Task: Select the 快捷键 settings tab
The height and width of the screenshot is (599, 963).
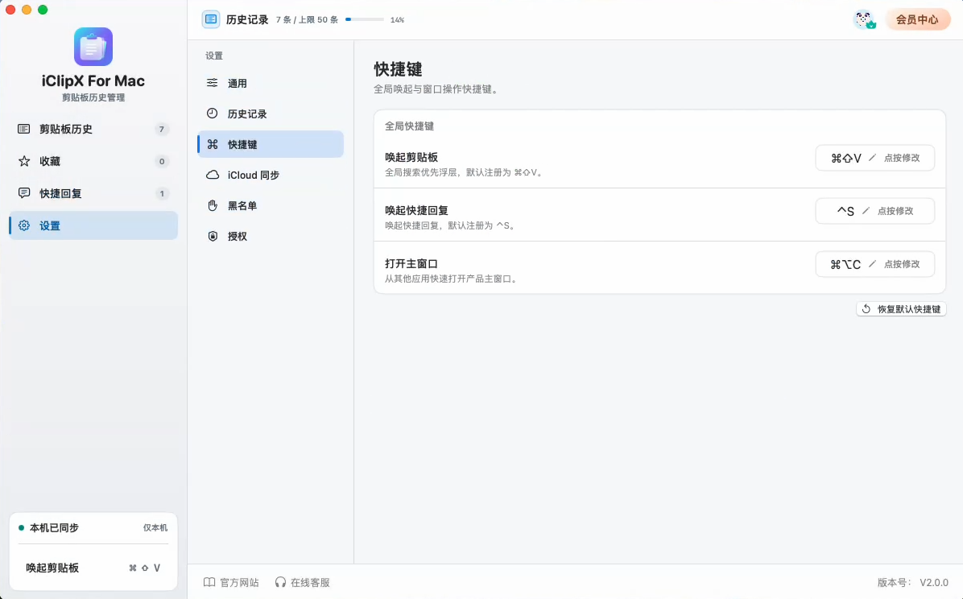Action: [x=271, y=144]
